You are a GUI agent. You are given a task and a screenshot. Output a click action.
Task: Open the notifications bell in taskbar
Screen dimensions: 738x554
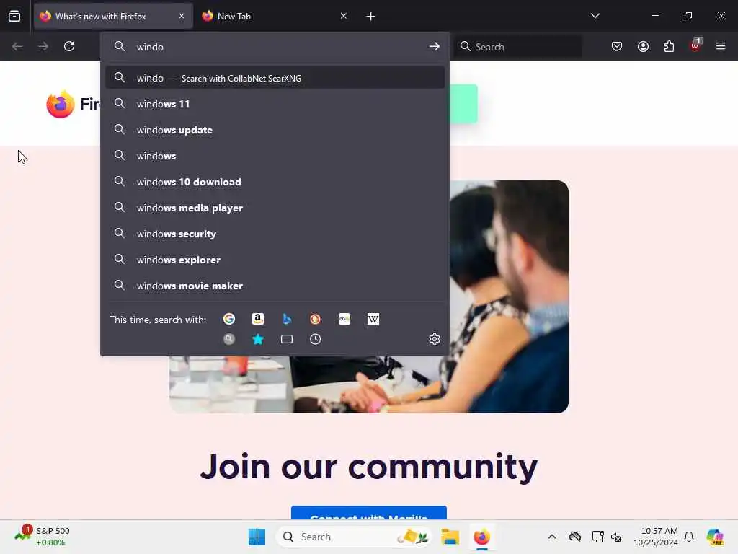pos(689,537)
